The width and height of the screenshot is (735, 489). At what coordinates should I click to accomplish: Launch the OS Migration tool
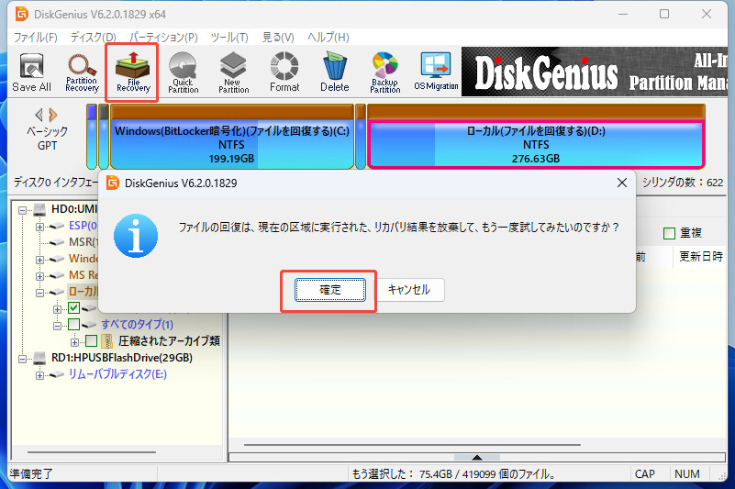[436, 72]
